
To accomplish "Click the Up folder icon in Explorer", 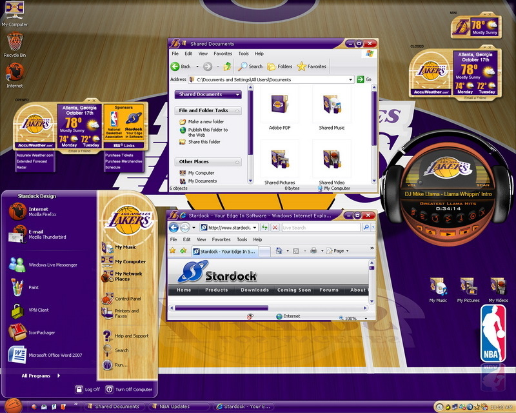I will click(x=228, y=66).
